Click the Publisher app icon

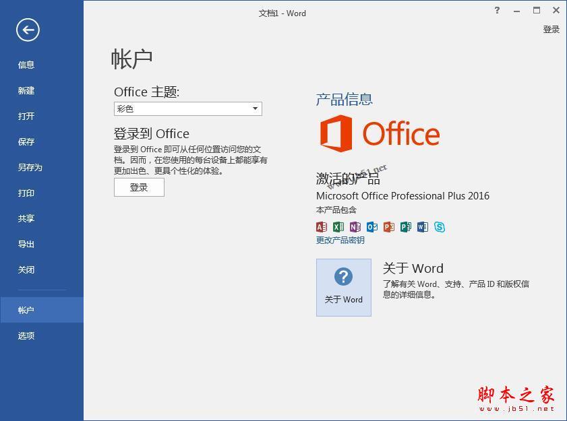click(406, 226)
